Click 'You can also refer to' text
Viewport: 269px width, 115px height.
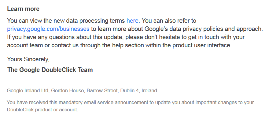click(169, 21)
